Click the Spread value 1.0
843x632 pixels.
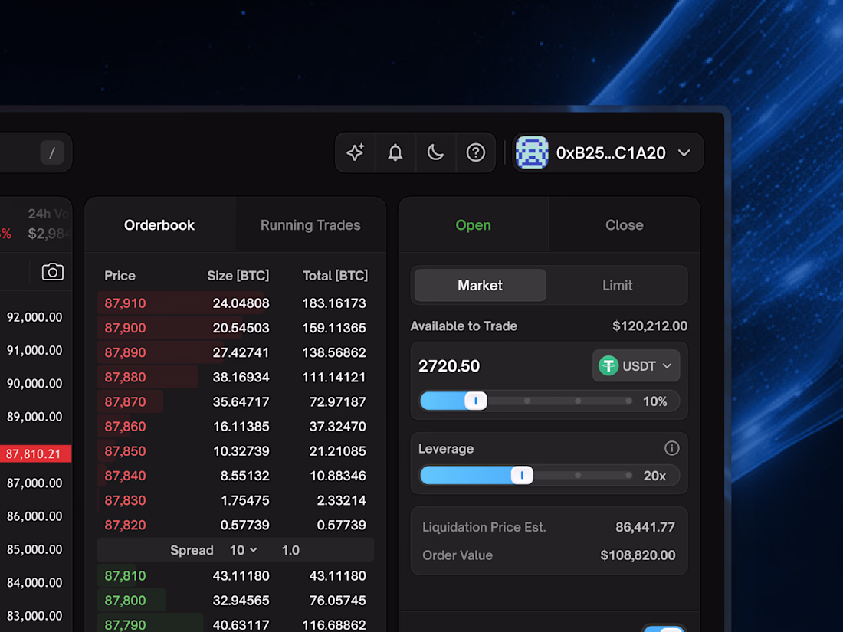[x=290, y=550]
